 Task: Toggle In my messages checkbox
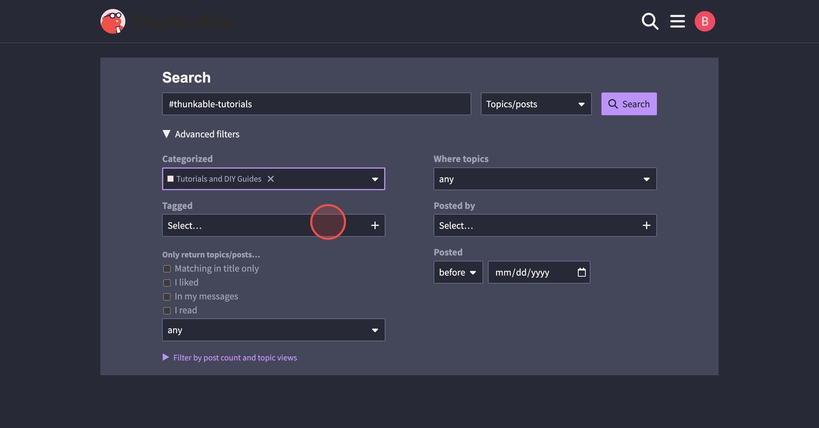point(167,297)
